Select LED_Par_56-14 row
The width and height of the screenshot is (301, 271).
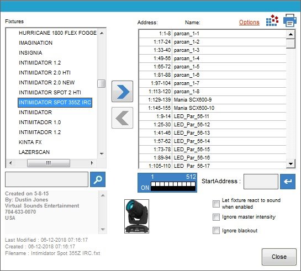pos(212,141)
